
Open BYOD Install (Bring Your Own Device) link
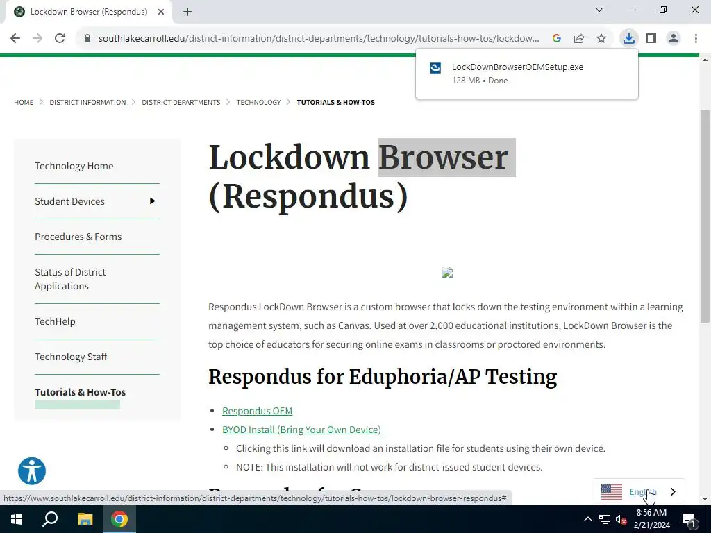(x=301, y=429)
